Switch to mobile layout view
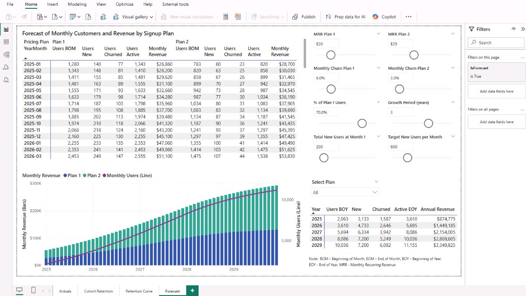Image resolution: width=526 pixels, height=296 pixels. [x=34, y=290]
